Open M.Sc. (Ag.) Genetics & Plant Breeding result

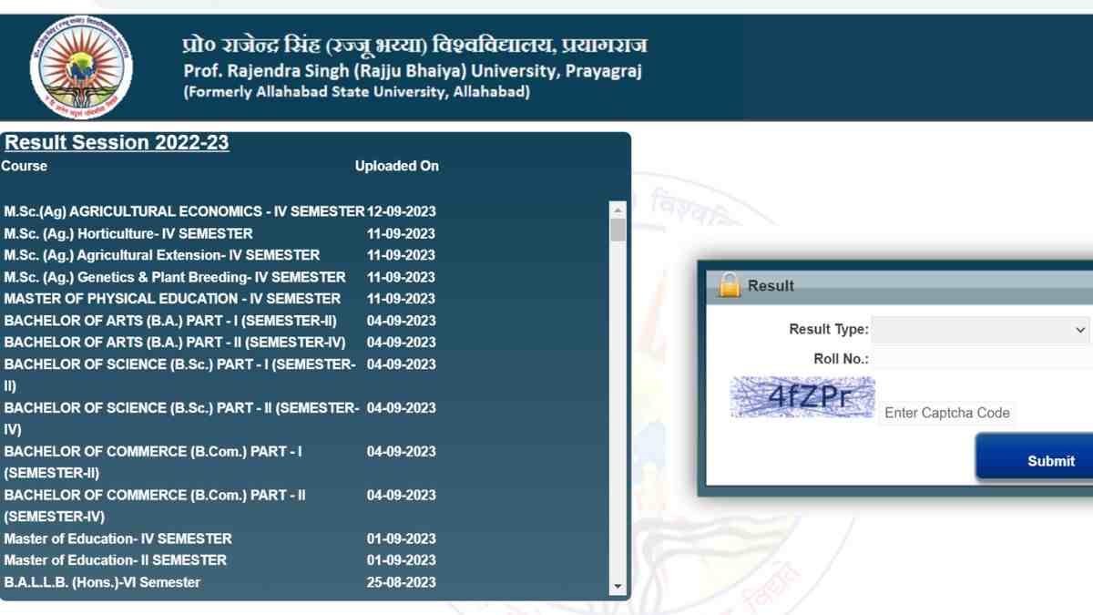tap(175, 277)
